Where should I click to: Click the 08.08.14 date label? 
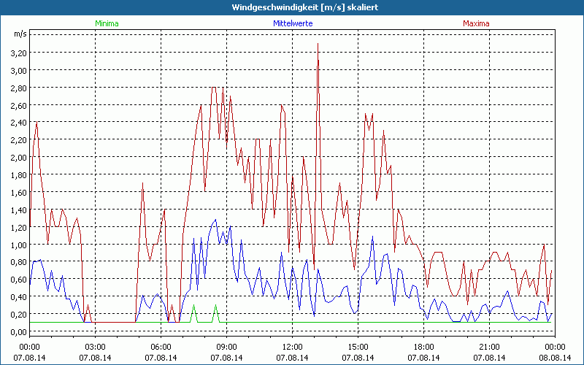tap(554, 358)
